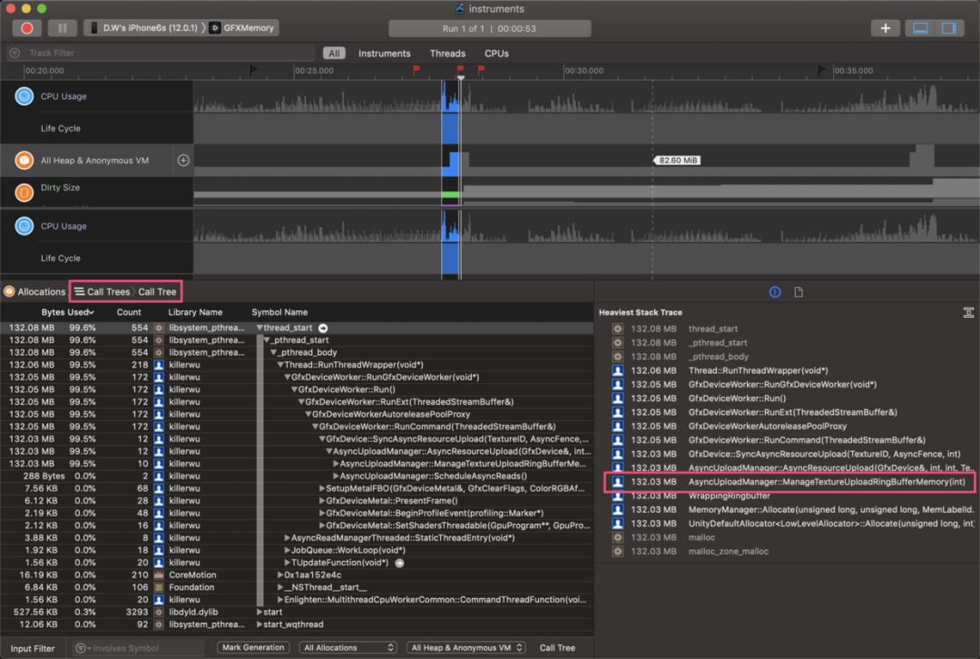Screen dimensions: 980x659
Task: Open the All Allocations dropdown
Action: tap(348, 648)
